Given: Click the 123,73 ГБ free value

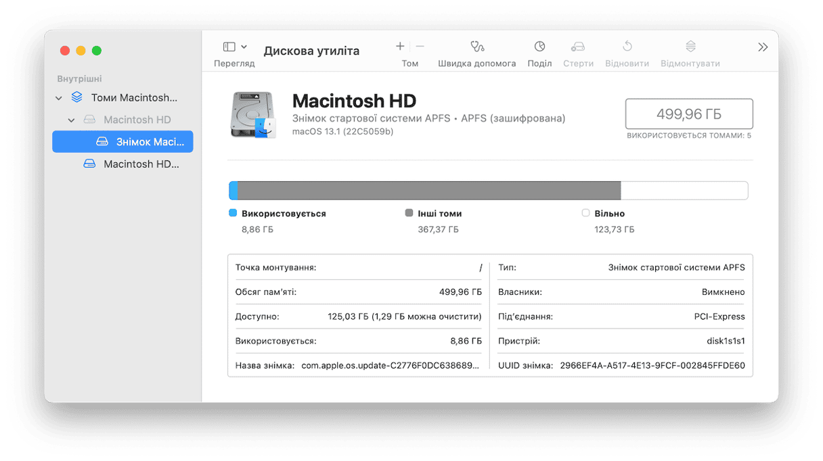Looking at the screenshot, I should (615, 230).
